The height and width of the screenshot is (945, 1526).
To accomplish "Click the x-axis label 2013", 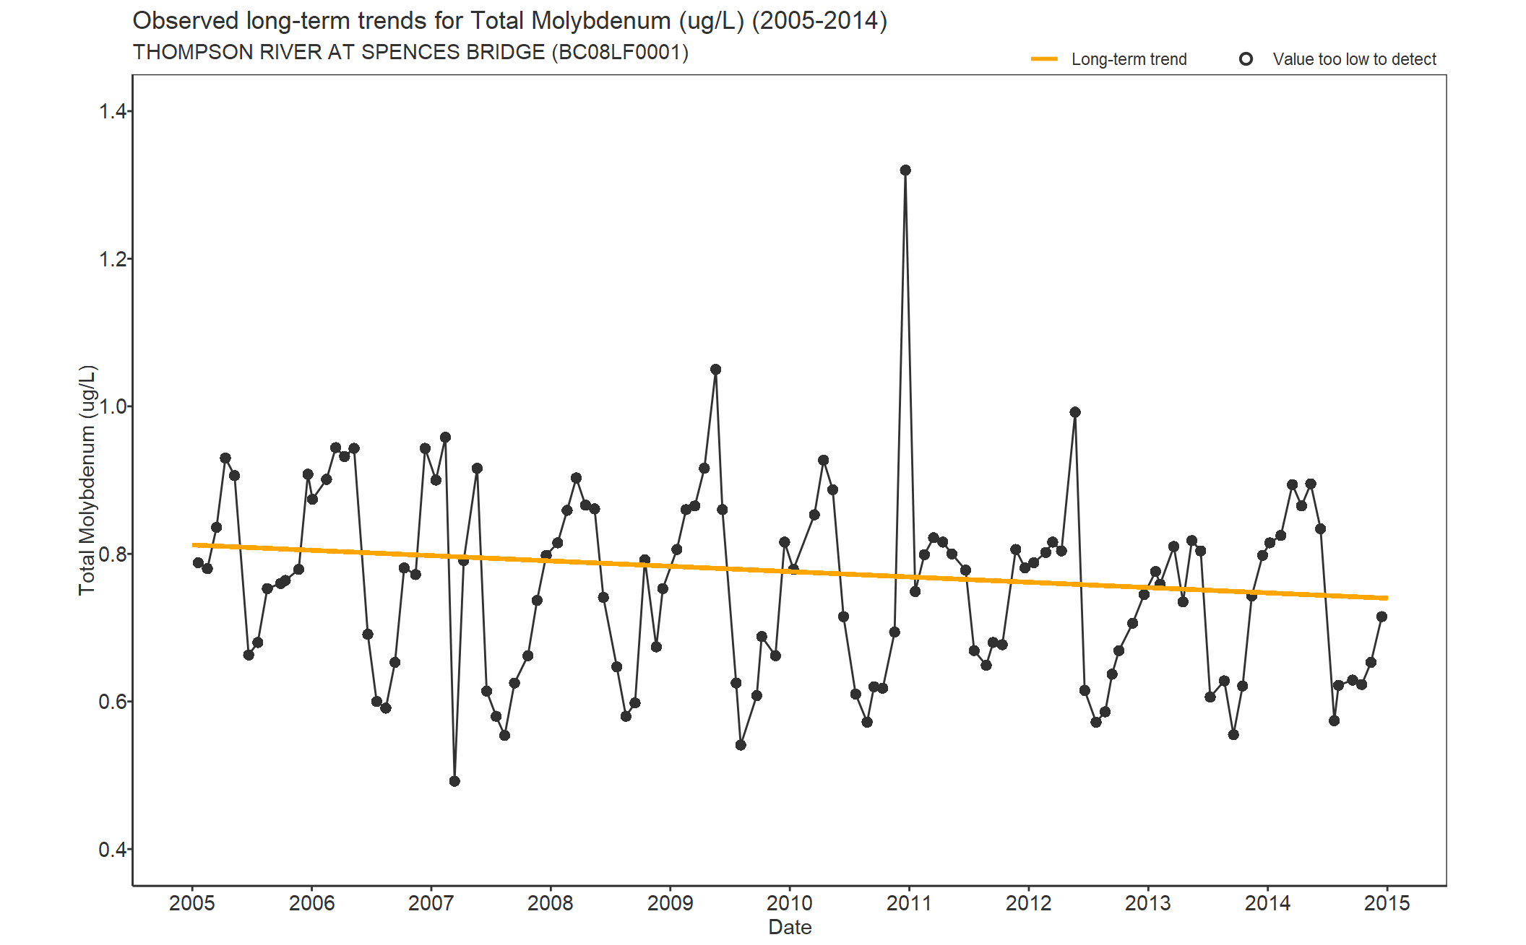I will tap(1148, 903).
